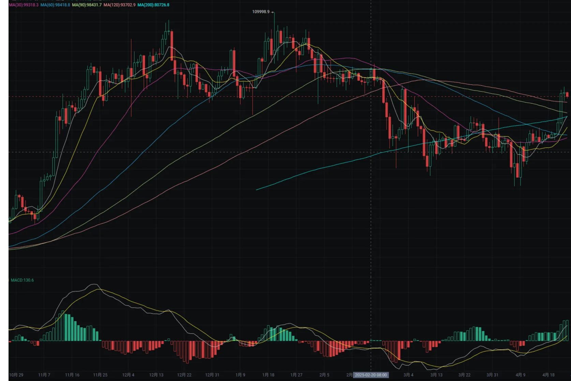571x381 pixels.
Task: Select the MA(200) moving average label
Action: [153, 5]
